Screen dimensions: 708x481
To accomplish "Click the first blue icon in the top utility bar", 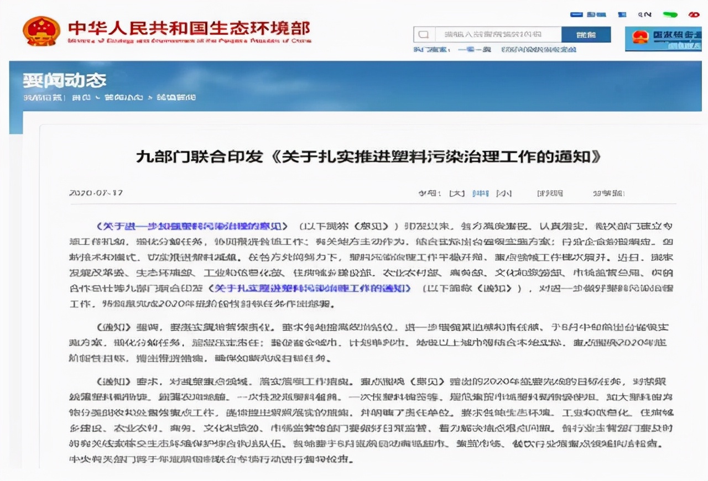I will (x=577, y=14).
